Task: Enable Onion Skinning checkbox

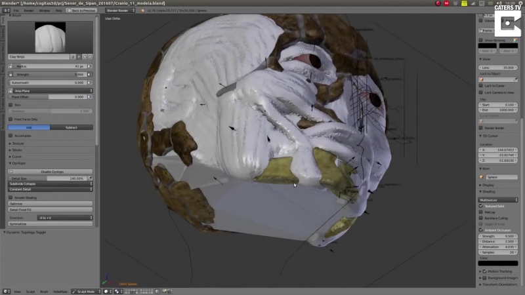Action: tap(481, 40)
